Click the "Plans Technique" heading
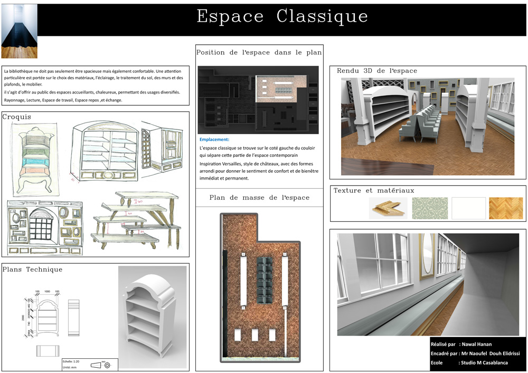 [32, 269]
